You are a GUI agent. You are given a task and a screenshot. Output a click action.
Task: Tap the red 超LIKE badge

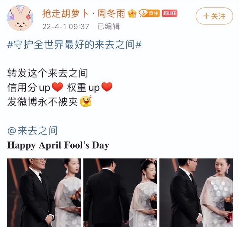pos(170,13)
